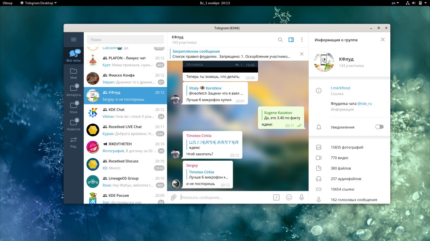This screenshot has width=430, height=241.
Task: Click the PLAFON chat avatar
Action: point(93,61)
